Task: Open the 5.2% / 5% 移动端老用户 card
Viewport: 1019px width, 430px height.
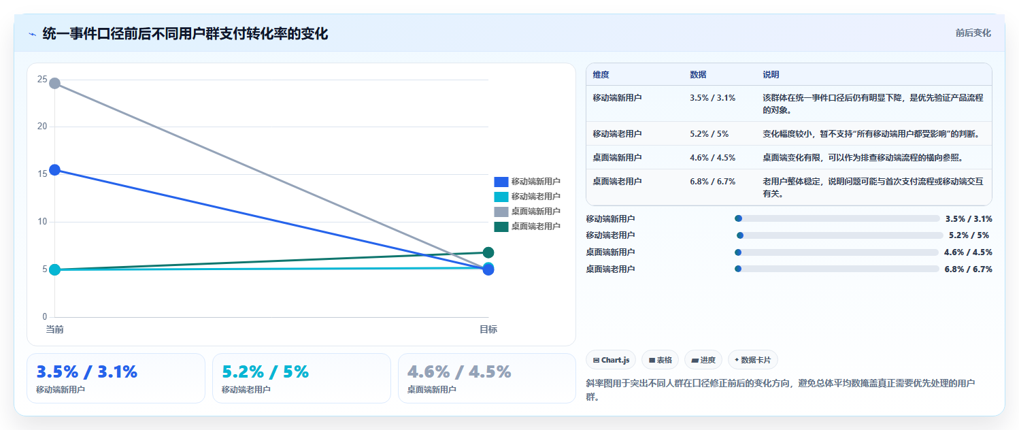Action: click(x=301, y=378)
